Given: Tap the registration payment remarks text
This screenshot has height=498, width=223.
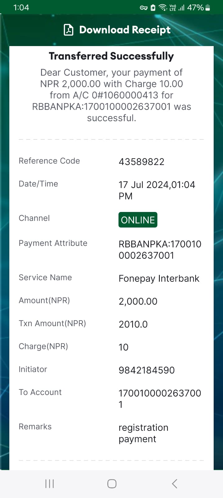Looking at the screenshot, I should 143,433.
